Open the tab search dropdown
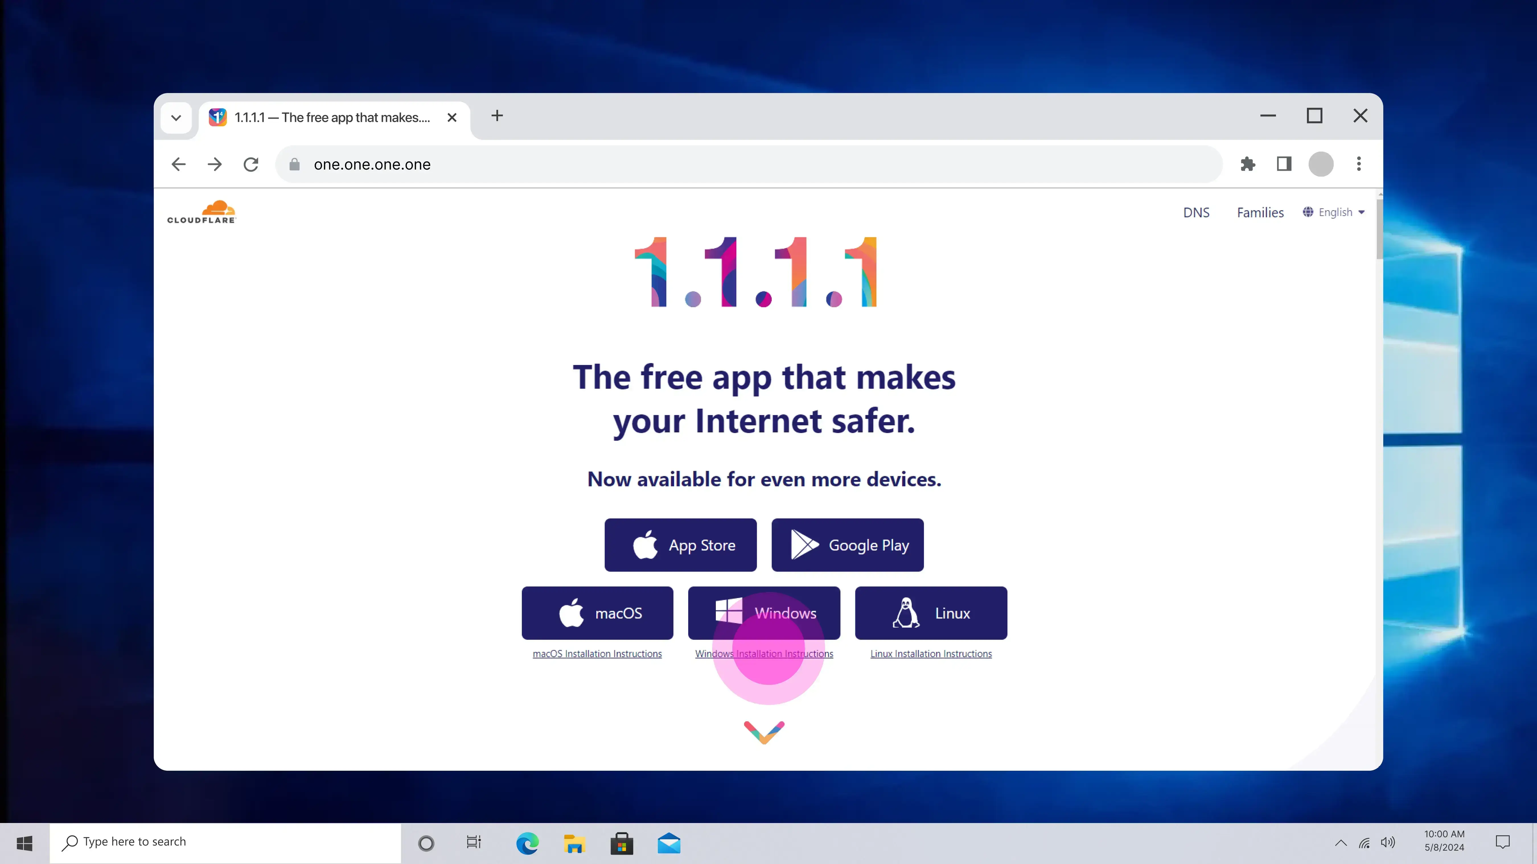The image size is (1537, 864). click(x=176, y=117)
